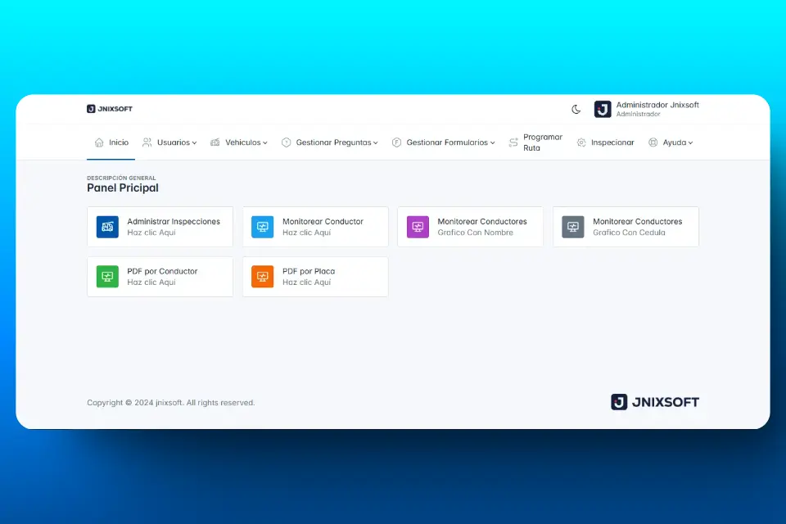Click Haz clic Aqui under PDF por Placa

pyautogui.click(x=308, y=282)
